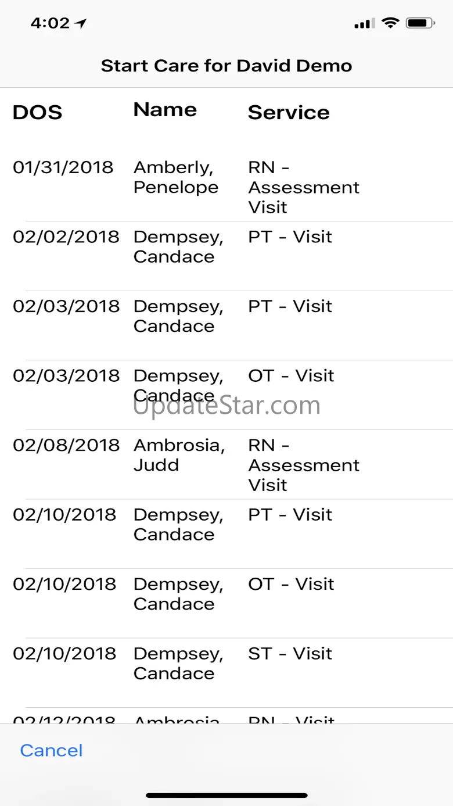453x806 pixels.
Task: Tap the Cancel link
Action: [x=51, y=750]
